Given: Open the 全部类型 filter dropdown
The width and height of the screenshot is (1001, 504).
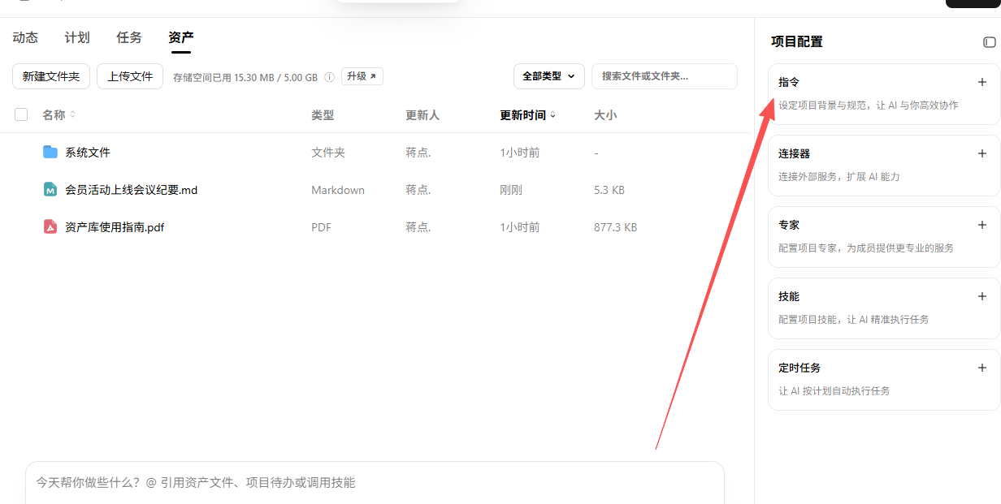Looking at the screenshot, I should click(x=549, y=76).
